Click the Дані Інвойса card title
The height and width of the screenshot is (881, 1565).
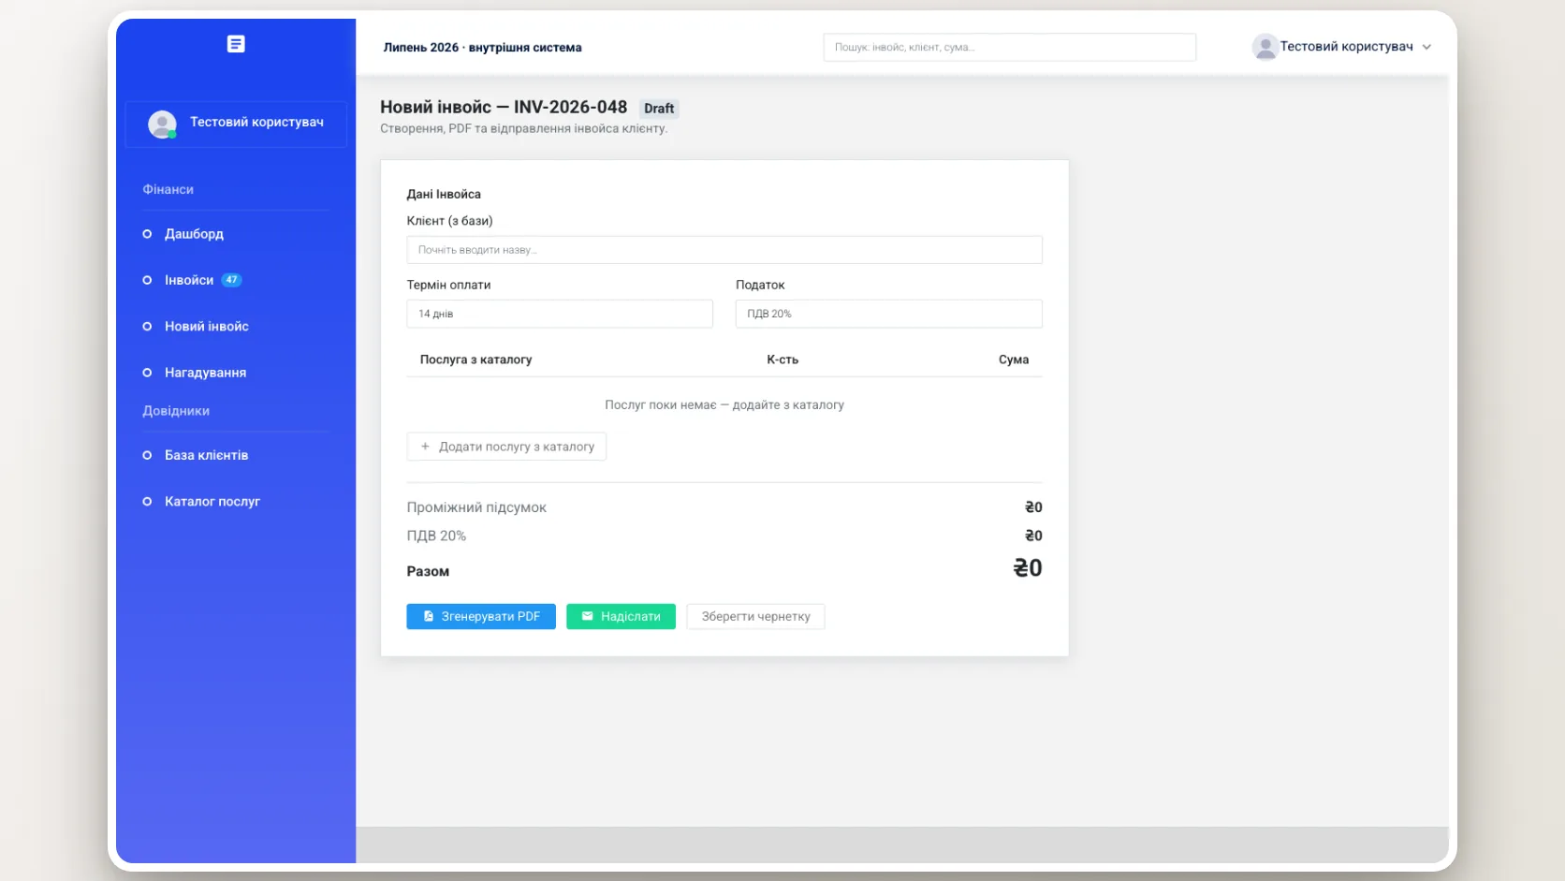pos(444,195)
